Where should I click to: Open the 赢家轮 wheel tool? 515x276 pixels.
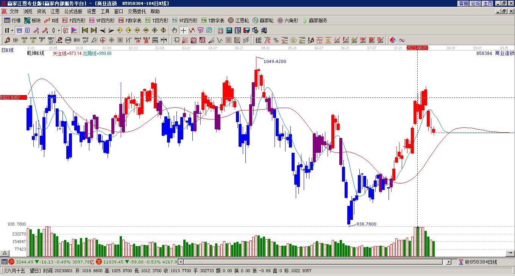[263, 20]
